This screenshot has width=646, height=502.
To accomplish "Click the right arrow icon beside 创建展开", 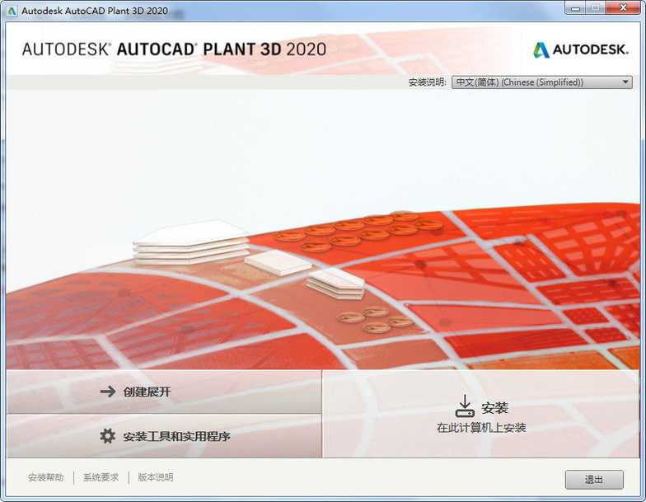I will pos(108,391).
